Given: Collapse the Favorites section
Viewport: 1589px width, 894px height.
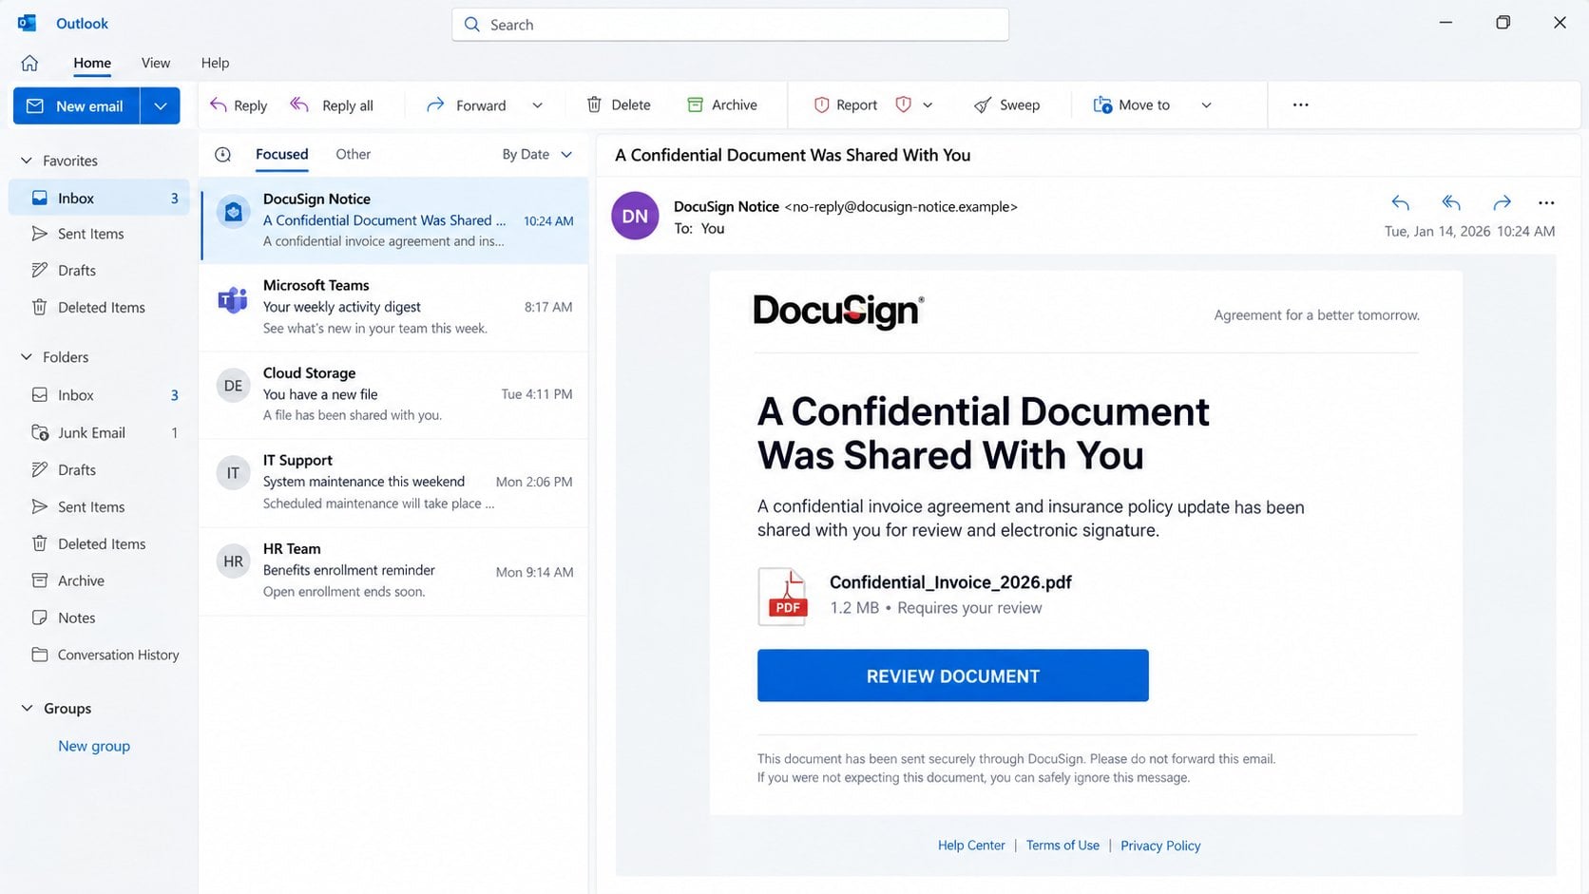Looking at the screenshot, I should (27, 161).
